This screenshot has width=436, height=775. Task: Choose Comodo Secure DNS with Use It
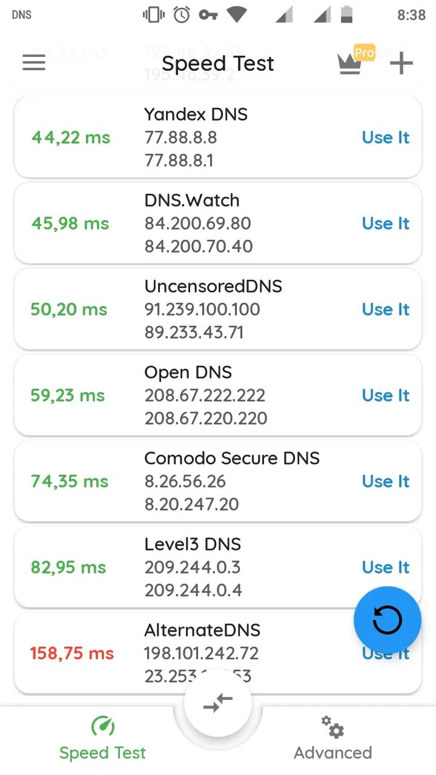[x=386, y=482]
